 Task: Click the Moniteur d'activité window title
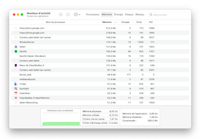[39, 13]
